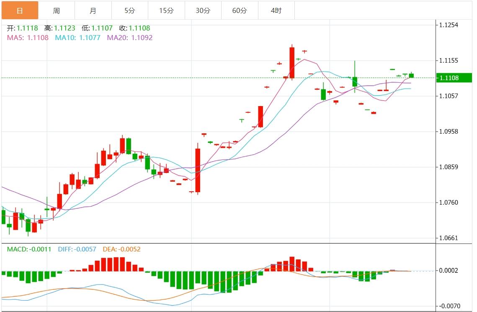477x312 pixels.
Task: Click the DIFF value label
Action: pos(77,249)
